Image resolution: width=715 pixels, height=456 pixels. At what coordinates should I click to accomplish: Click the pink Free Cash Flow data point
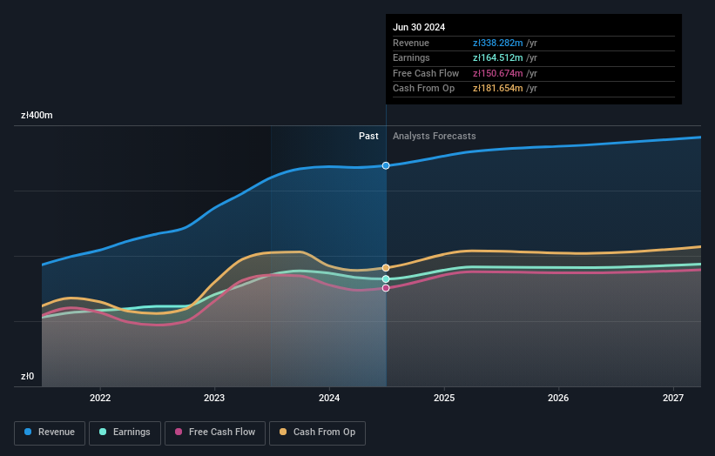pyautogui.click(x=386, y=288)
